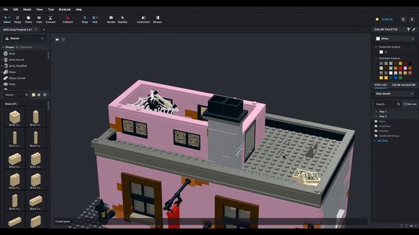
Task: Open the File menu
Action: [x=6, y=9]
